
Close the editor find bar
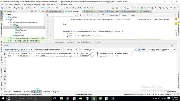tap(175, 15)
